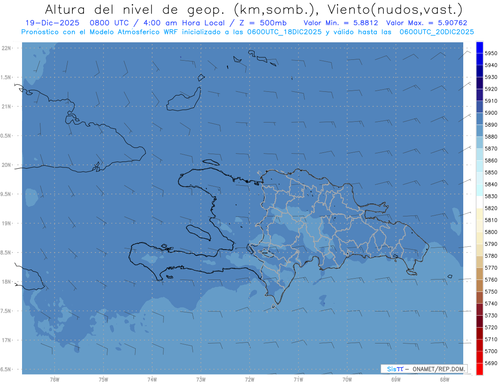Click the 5860 color scale label

(491, 160)
